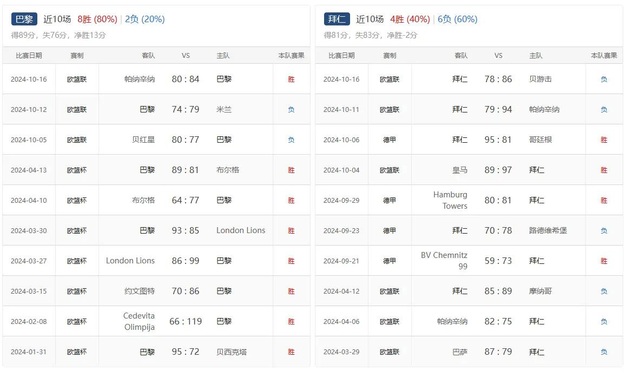Click the 85 : 89 score against 摩纳哥
The height and width of the screenshot is (371, 626).
tap(498, 291)
